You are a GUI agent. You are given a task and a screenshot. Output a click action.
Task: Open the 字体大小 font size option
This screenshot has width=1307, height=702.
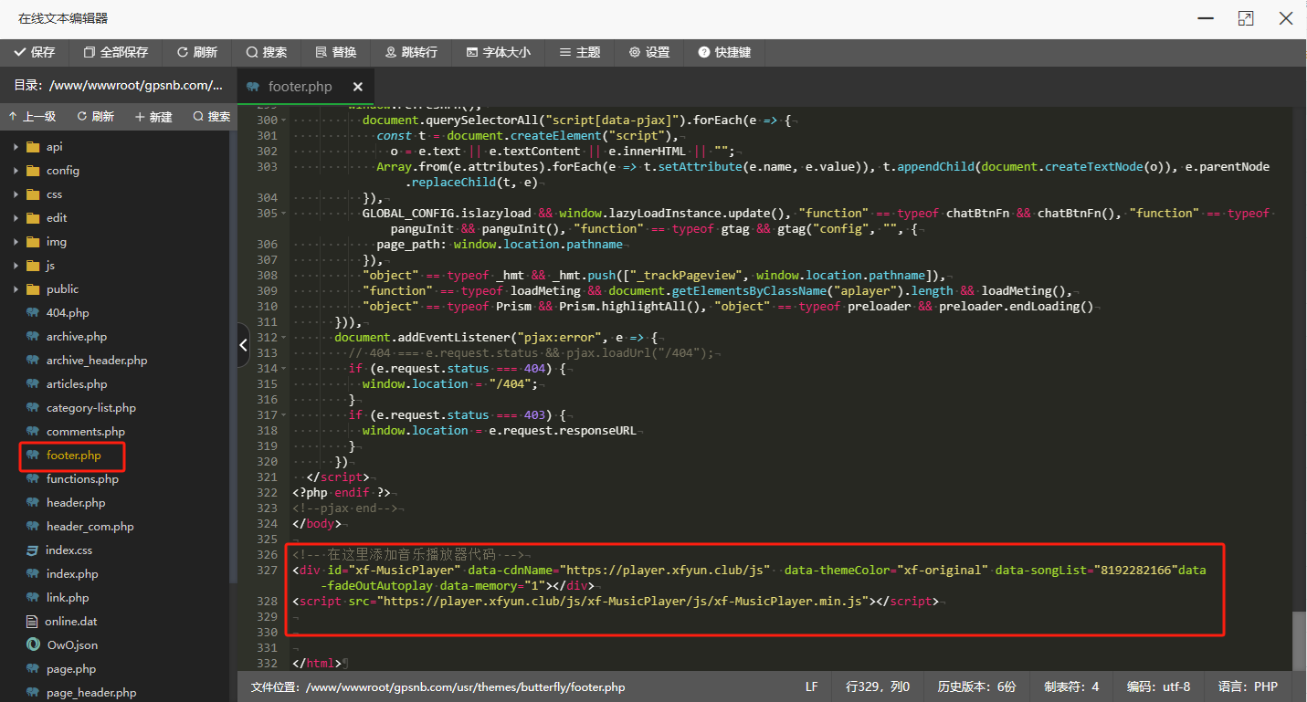coord(498,53)
